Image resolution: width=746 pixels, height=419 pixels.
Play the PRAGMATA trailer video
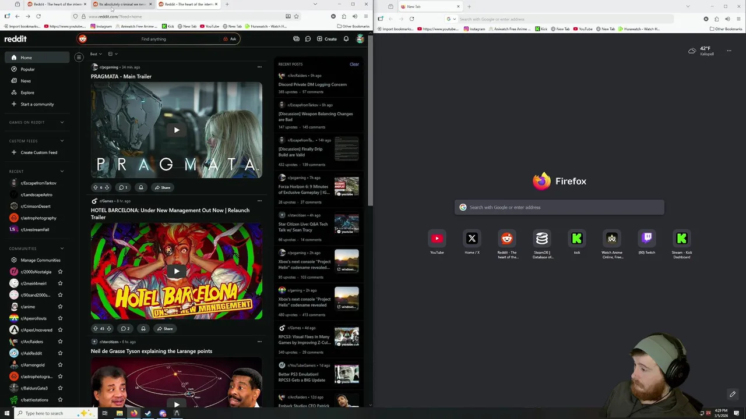pyautogui.click(x=177, y=130)
